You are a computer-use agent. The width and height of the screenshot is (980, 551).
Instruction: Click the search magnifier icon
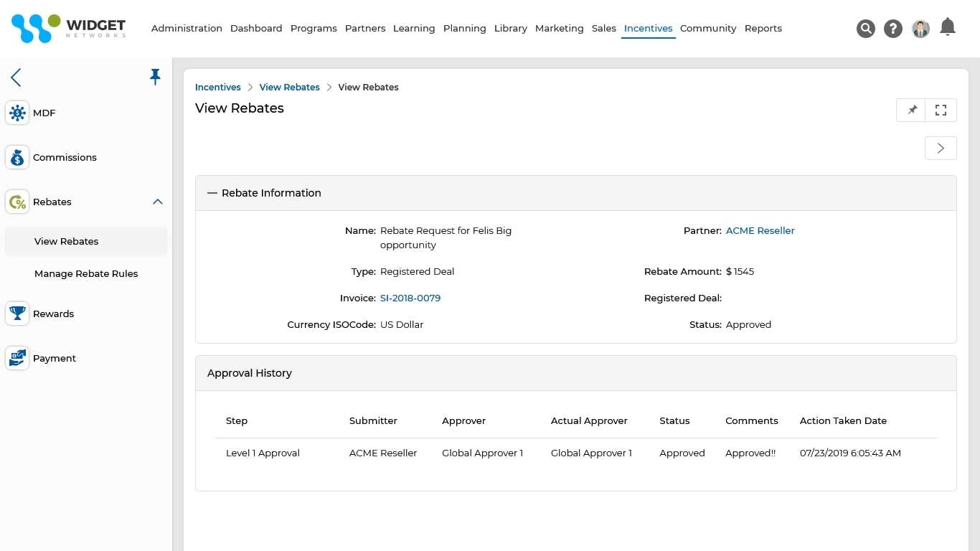[x=866, y=29]
